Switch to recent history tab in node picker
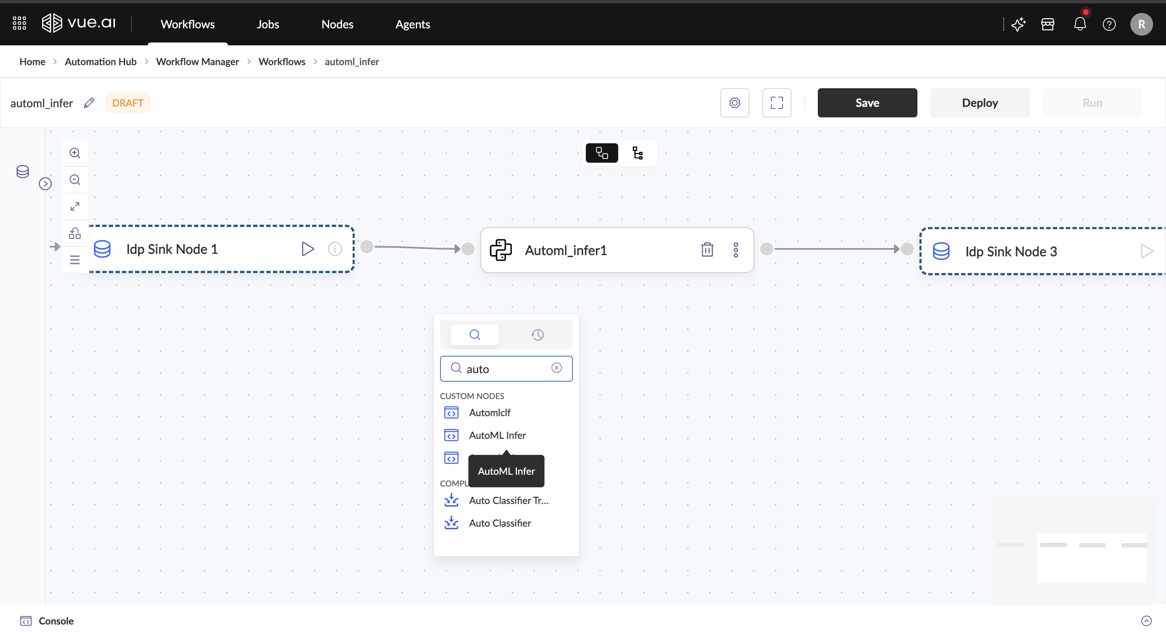 537,335
